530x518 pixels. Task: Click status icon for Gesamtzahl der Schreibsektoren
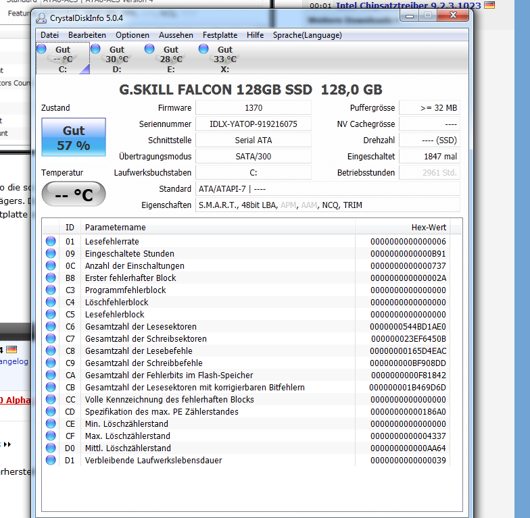point(51,338)
